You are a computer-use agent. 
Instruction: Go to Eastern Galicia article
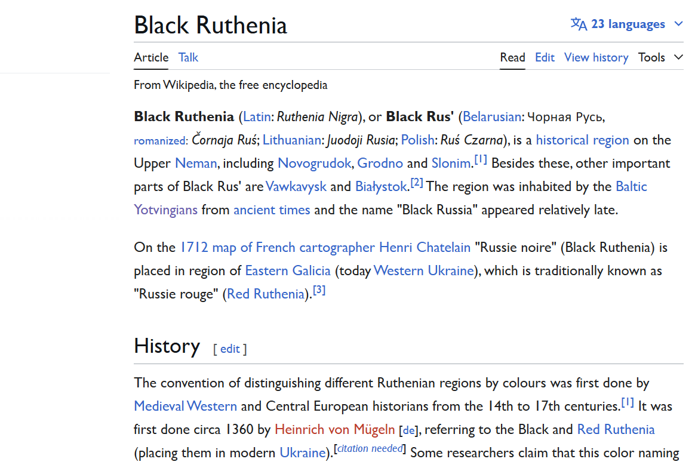coord(288,271)
